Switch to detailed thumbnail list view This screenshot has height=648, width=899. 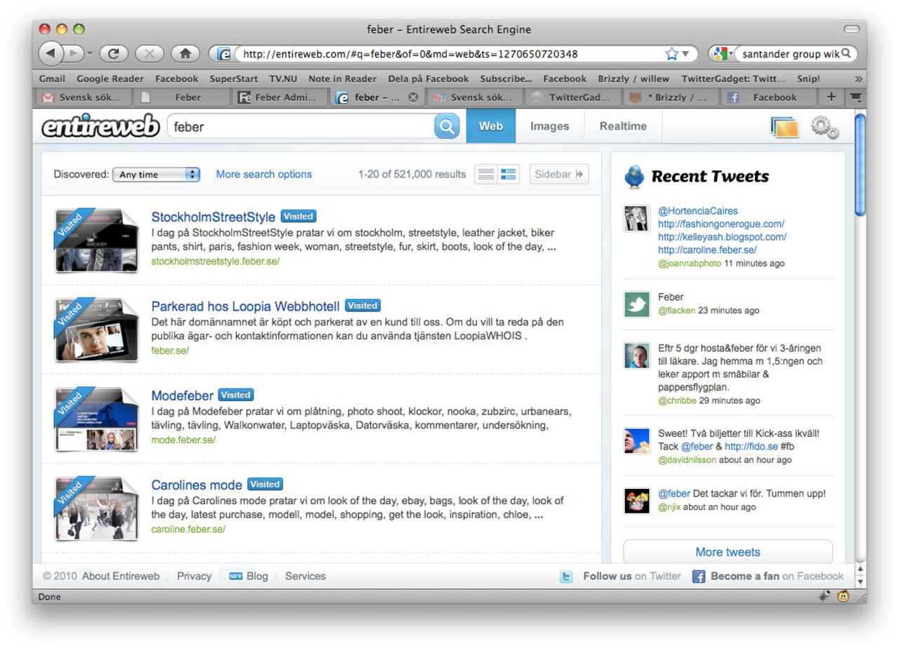click(x=508, y=175)
